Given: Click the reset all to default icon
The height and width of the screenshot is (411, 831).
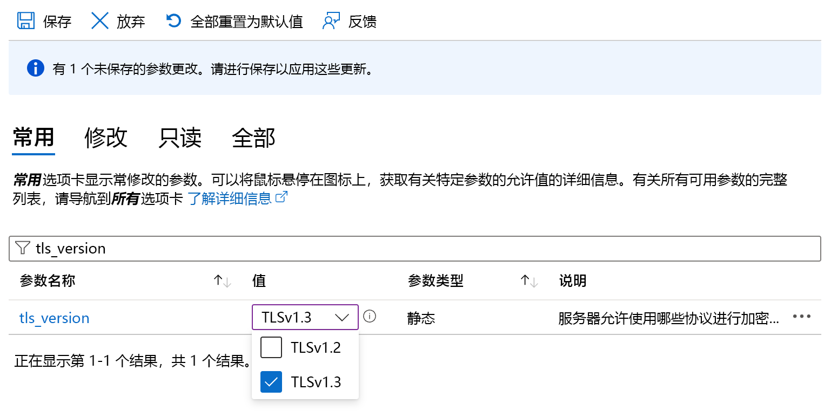Looking at the screenshot, I should click(173, 21).
